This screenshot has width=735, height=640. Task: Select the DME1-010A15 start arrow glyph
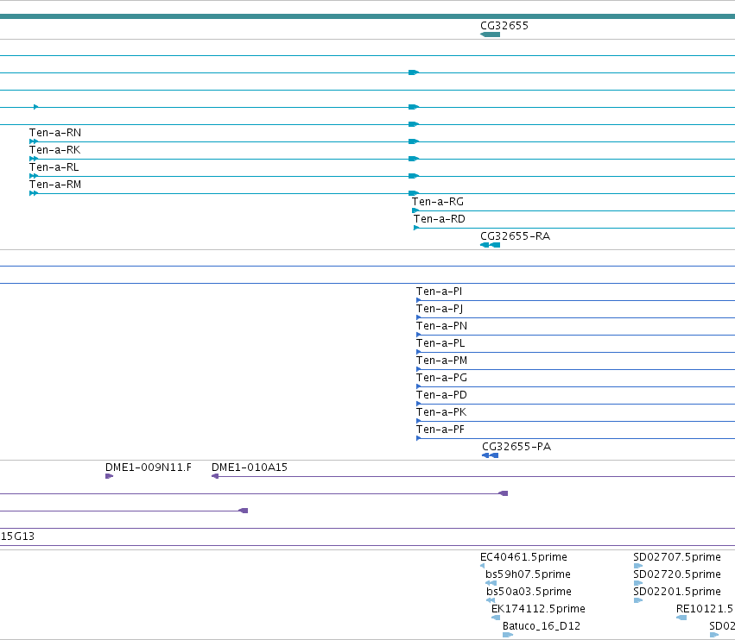(x=215, y=477)
